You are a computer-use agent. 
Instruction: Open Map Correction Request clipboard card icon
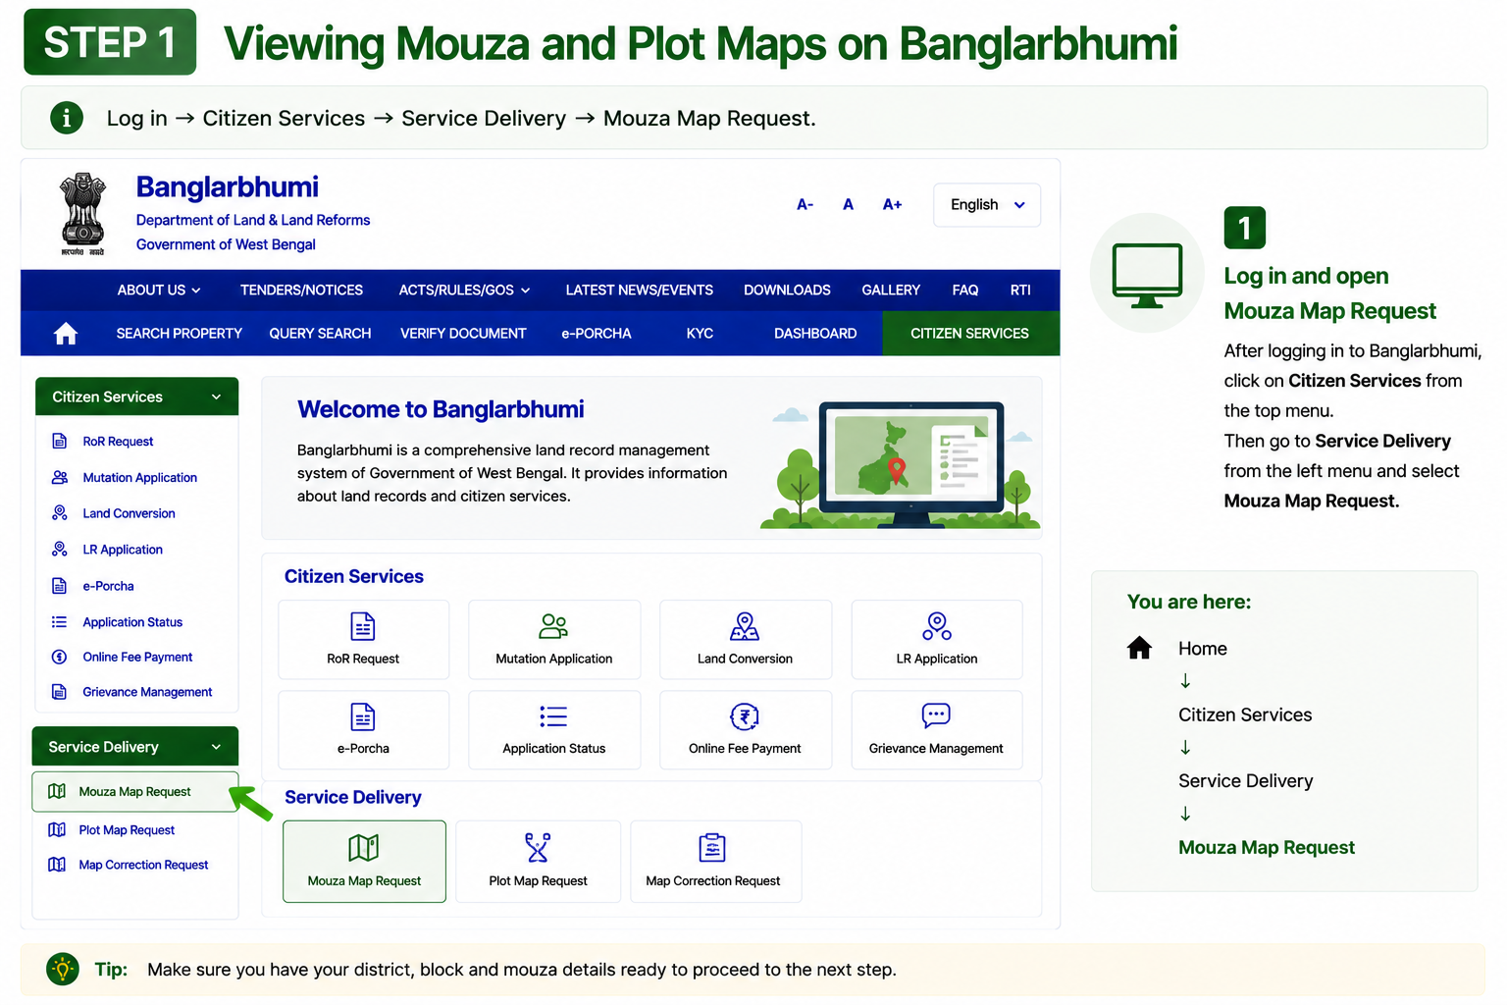click(x=712, y=847)
